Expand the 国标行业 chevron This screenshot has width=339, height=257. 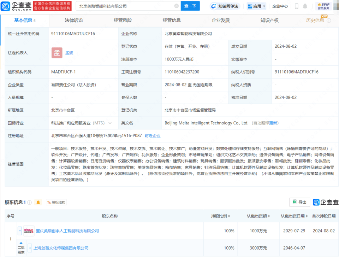pyautogui.click(x=110, y=123)
